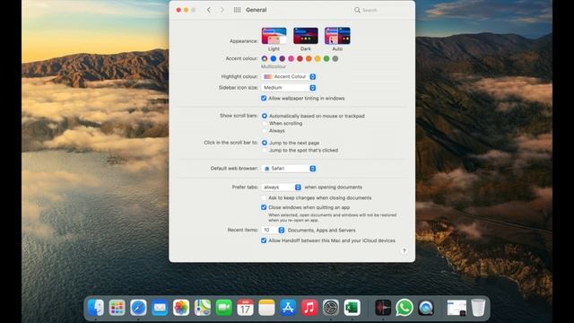
Task: Minimize the General preferences window
Action: pos(186,10)
